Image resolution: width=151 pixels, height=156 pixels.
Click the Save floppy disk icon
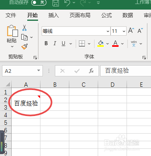56,3
